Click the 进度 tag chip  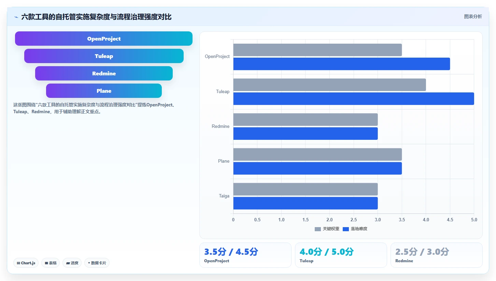tap(72, 263)
